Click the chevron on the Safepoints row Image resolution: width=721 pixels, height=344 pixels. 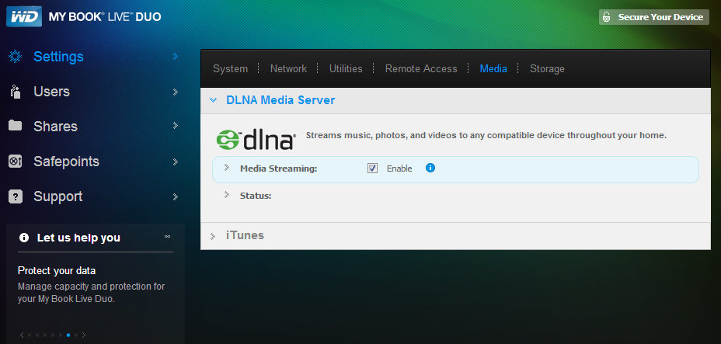(175, 162)
